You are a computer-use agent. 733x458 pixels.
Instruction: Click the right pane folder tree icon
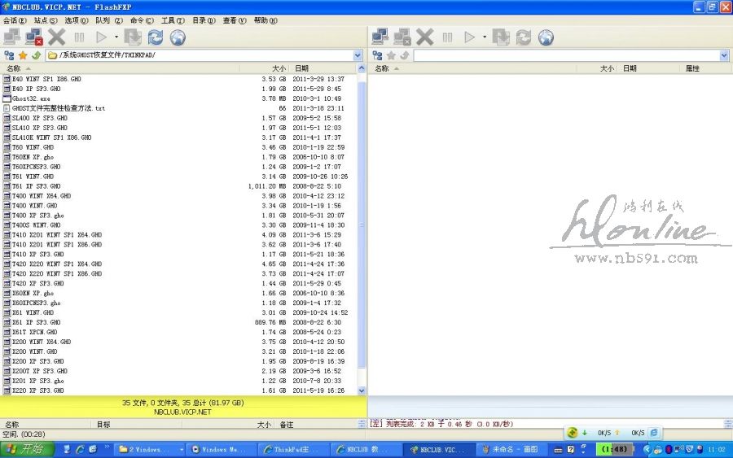(377, 55)
